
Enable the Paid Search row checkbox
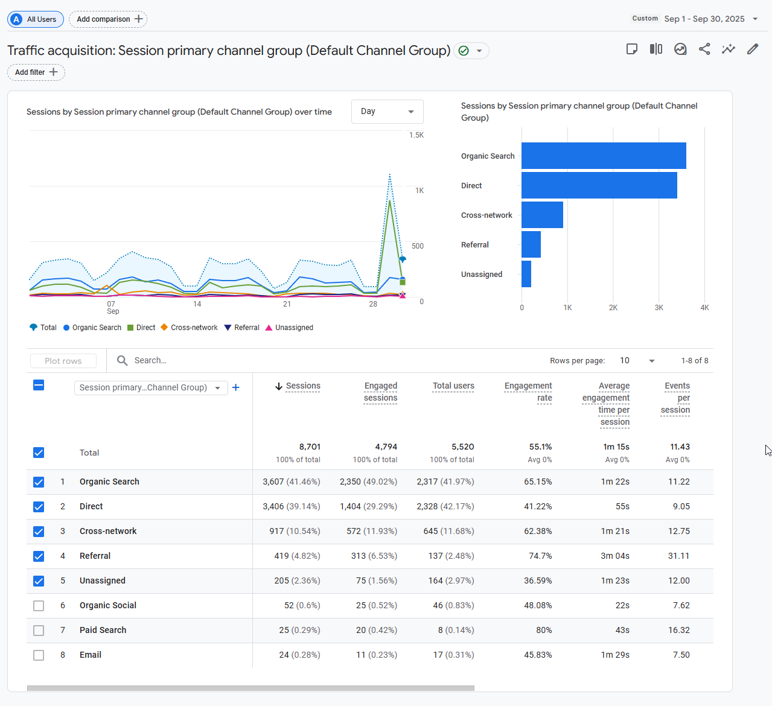[39, 631]
